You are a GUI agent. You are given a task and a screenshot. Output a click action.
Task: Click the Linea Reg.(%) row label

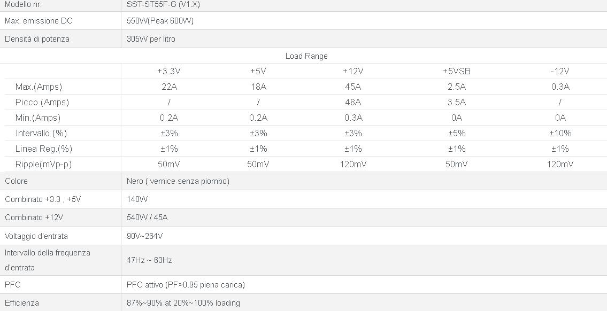coord(44,149)
